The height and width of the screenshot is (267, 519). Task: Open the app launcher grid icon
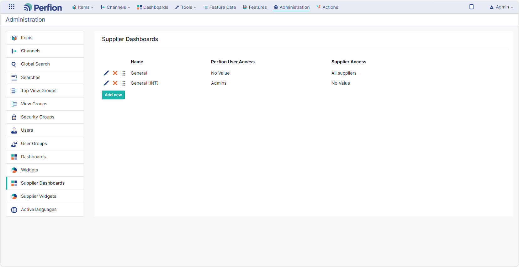tap(12, 7)
